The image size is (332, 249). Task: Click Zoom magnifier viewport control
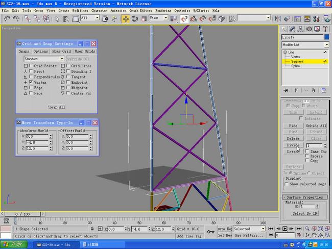coord(307,229)
